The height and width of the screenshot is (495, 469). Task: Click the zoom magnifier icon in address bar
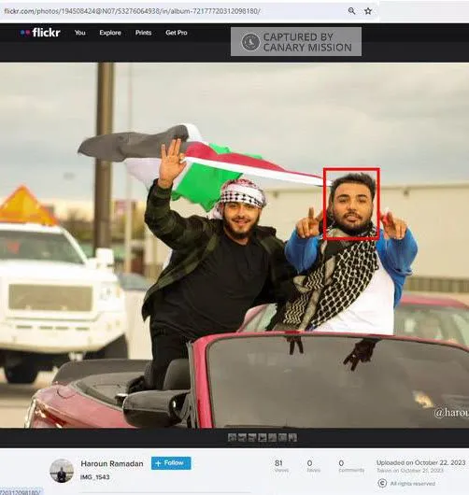pos(351,11)
